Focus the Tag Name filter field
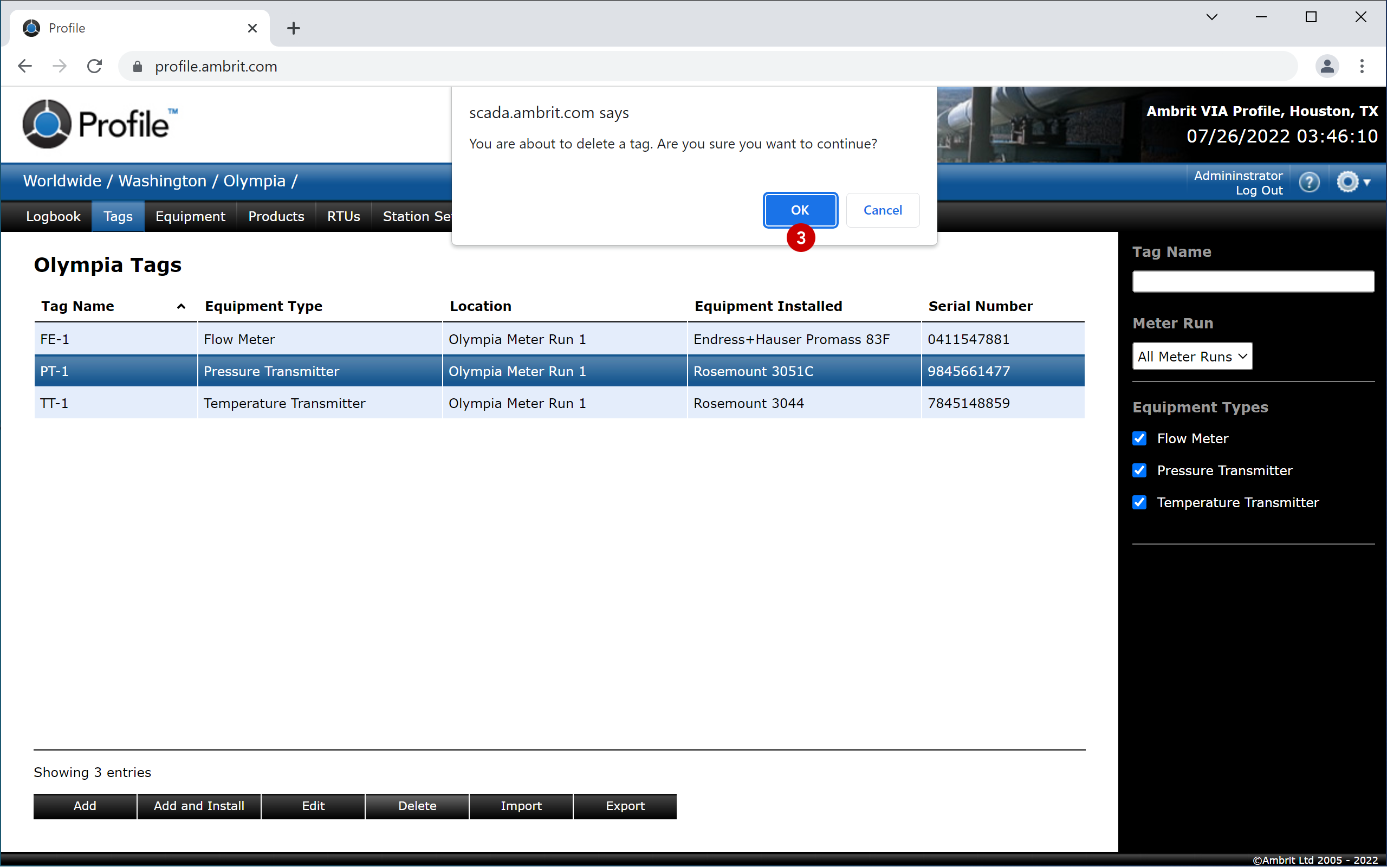This screenshot has width=1387, height=867. click(x=1253, y=282)
